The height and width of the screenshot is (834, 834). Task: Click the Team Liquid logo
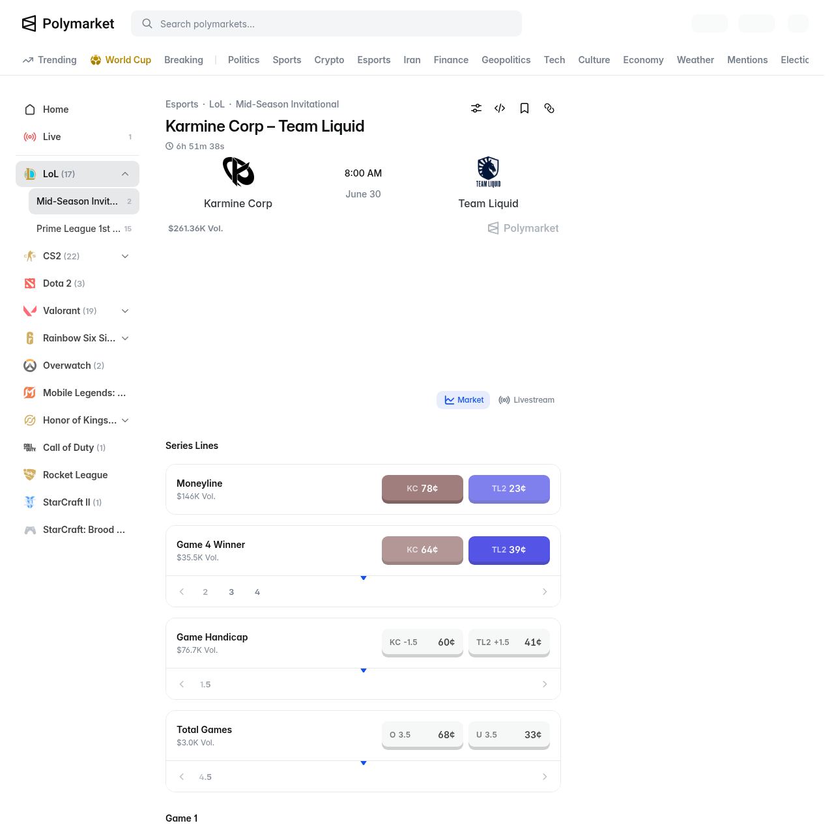(x=488, y=171)
